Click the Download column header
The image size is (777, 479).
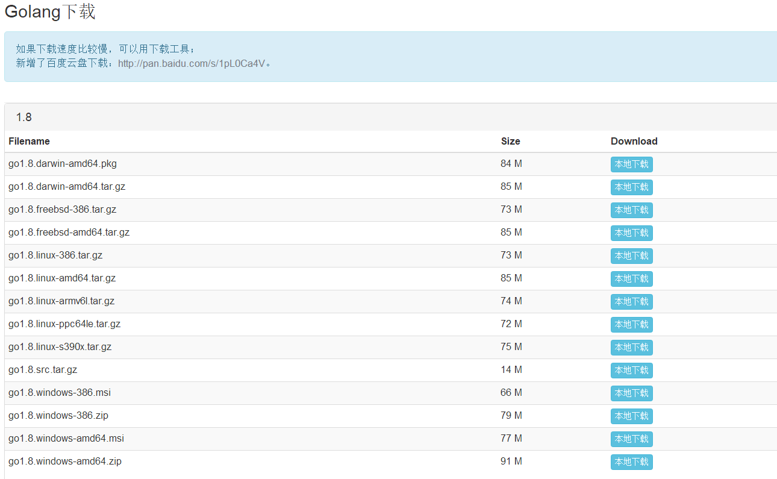634,141
